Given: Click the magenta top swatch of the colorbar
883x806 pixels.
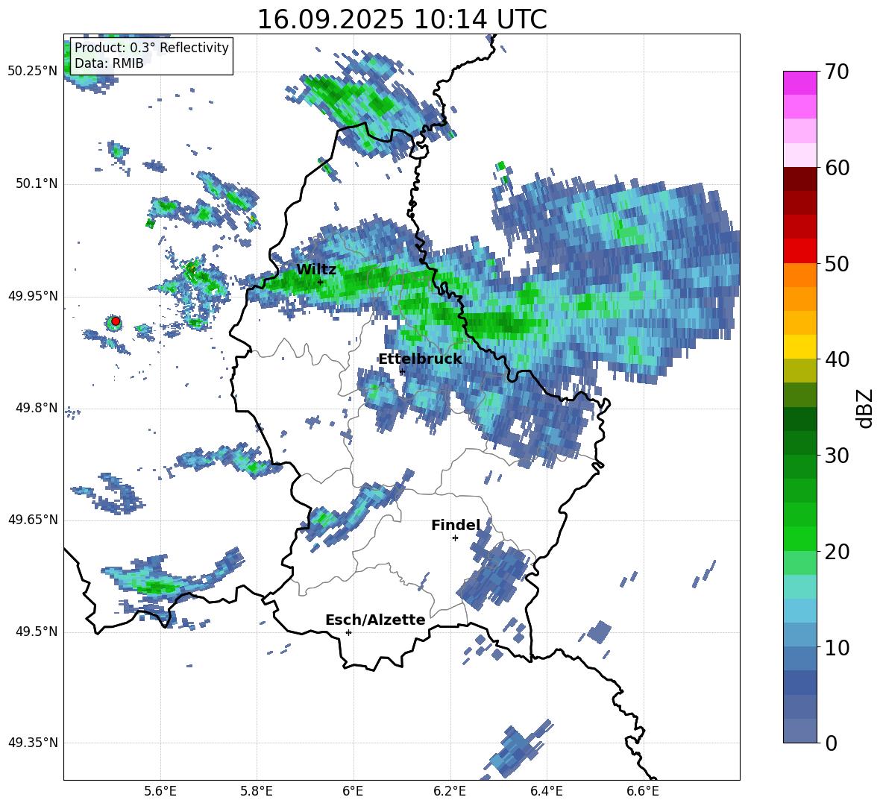Looking at the screenshot, I should 799,83.
